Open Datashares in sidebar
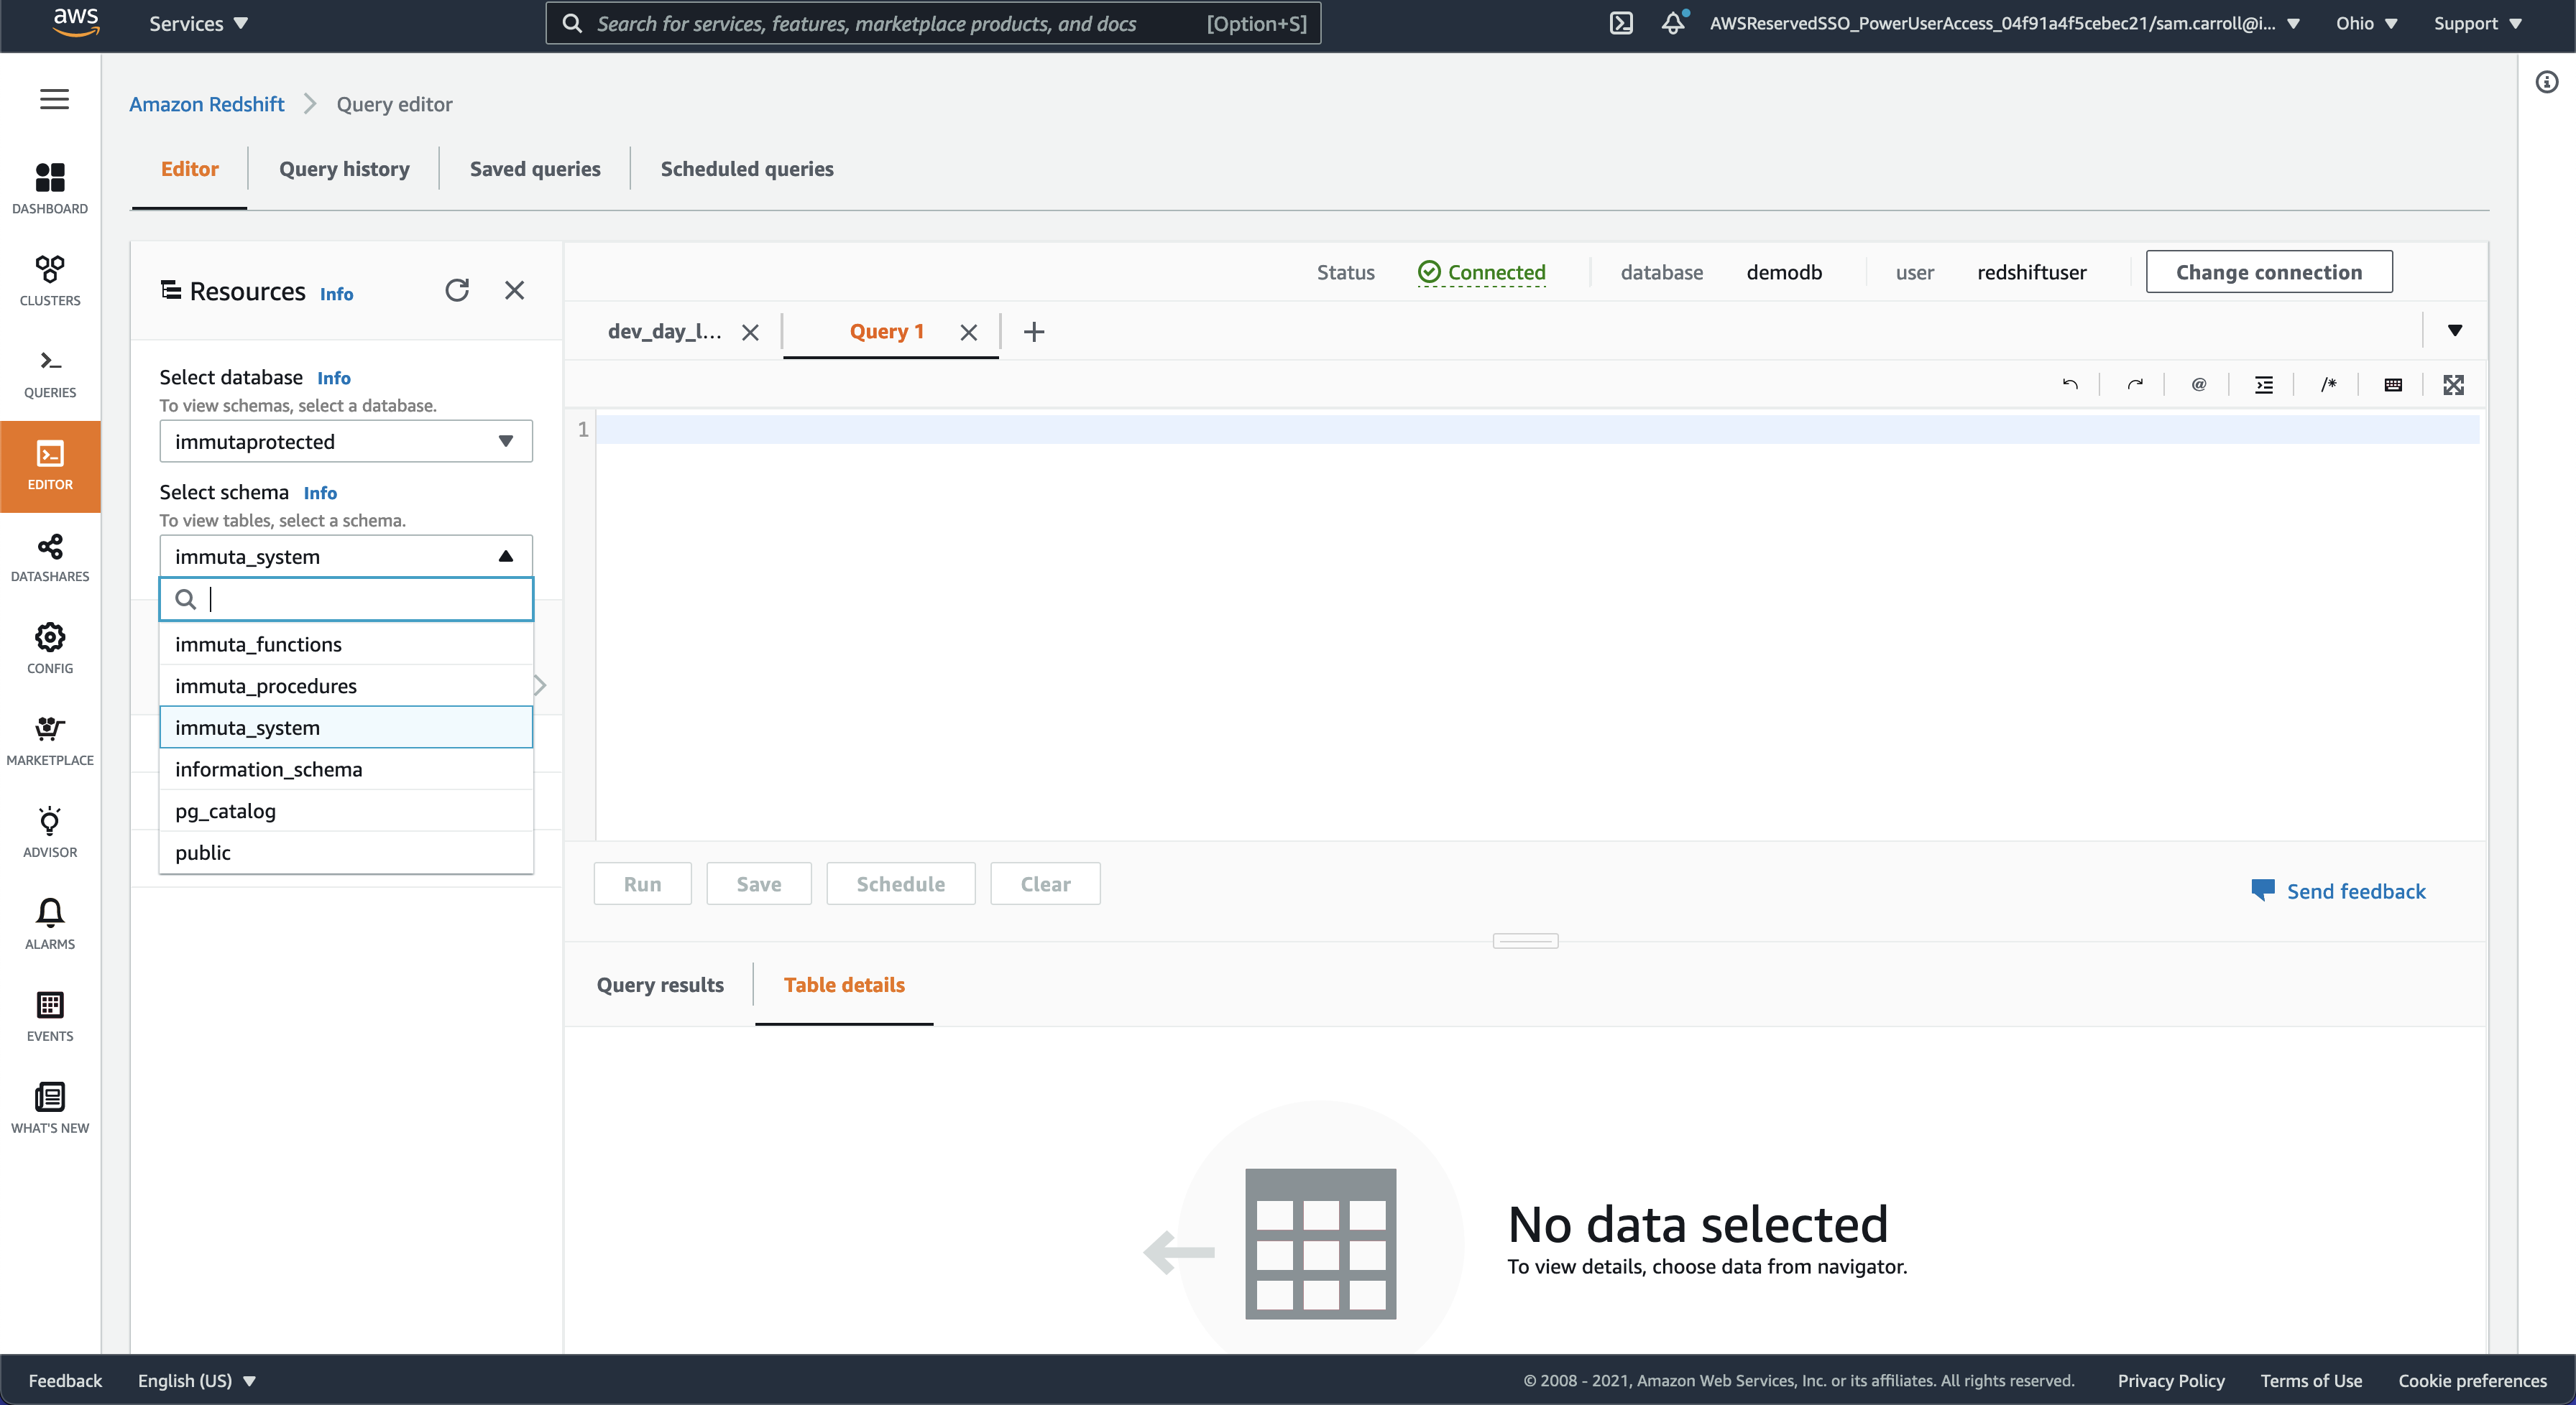This screenshot has height=1405, width=2576. point(50,557)
